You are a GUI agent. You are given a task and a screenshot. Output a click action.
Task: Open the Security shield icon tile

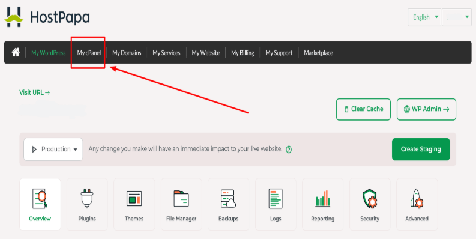coord(370,204)
